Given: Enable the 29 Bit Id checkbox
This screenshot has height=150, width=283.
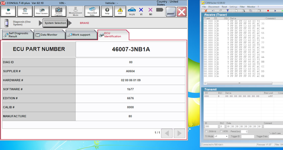Looking at the screenshot, I should [206, 131].
